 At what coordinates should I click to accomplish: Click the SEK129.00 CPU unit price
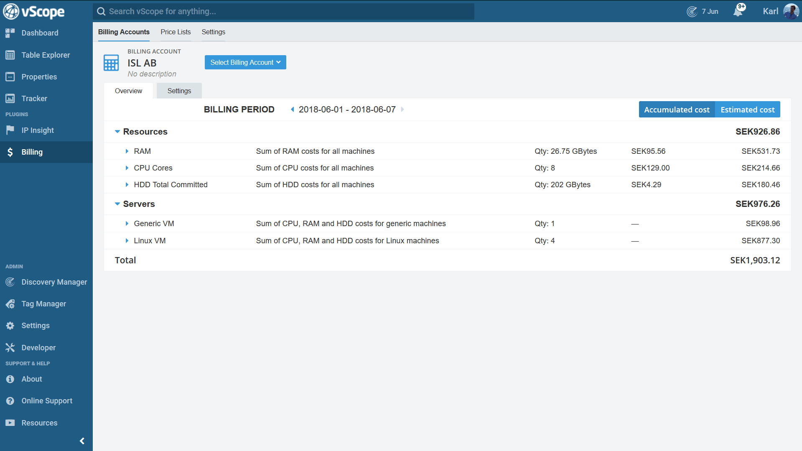pyautogui.click(x=650, y=168)
